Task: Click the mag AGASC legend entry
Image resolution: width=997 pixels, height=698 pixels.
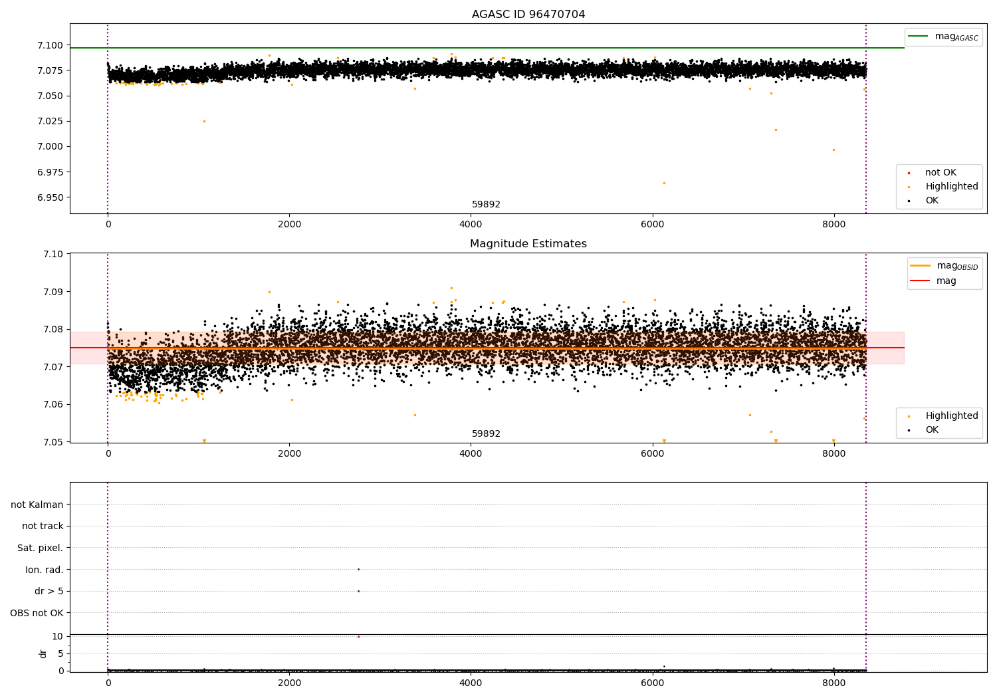Action: pyautogui.click(x=944, y=37)
